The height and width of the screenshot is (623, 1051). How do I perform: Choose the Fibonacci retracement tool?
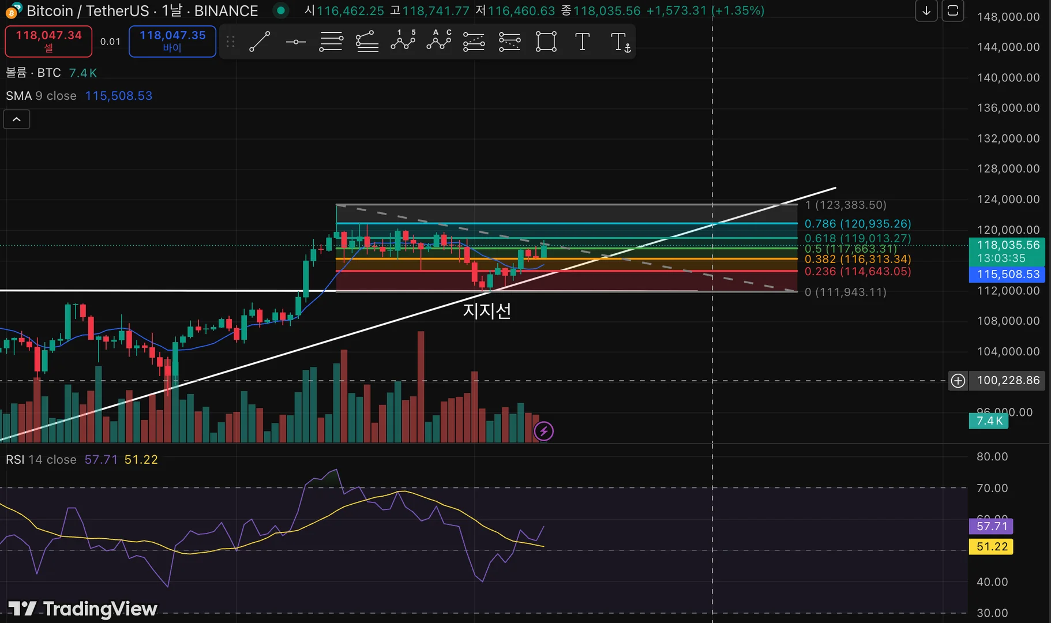click(x=331, y=42)
